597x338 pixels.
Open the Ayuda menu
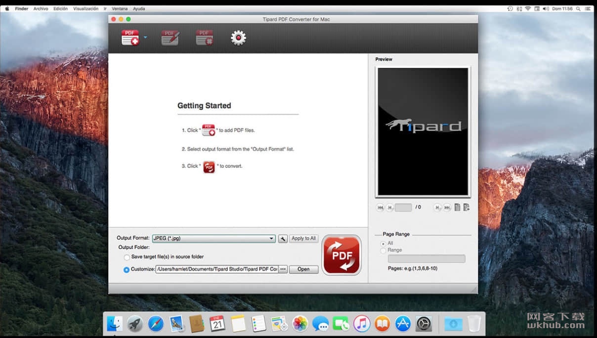[x=139, y=9]
